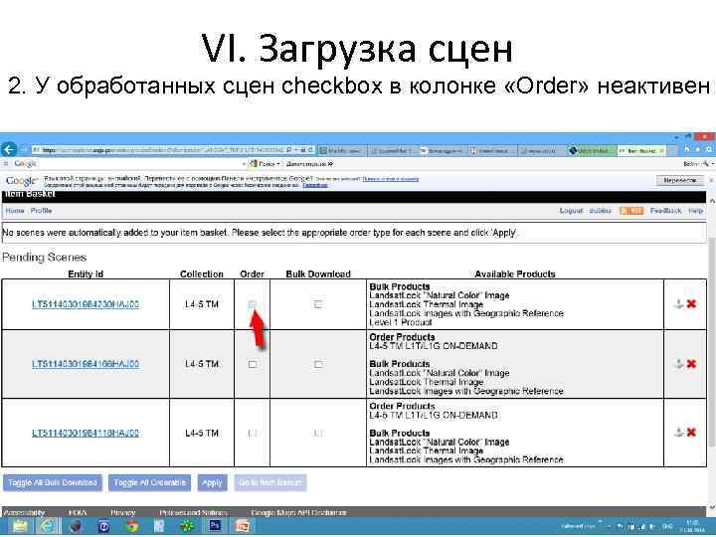Open the Google Maps API Disclaimer link

pyautogui.click(x=298, y=512)
